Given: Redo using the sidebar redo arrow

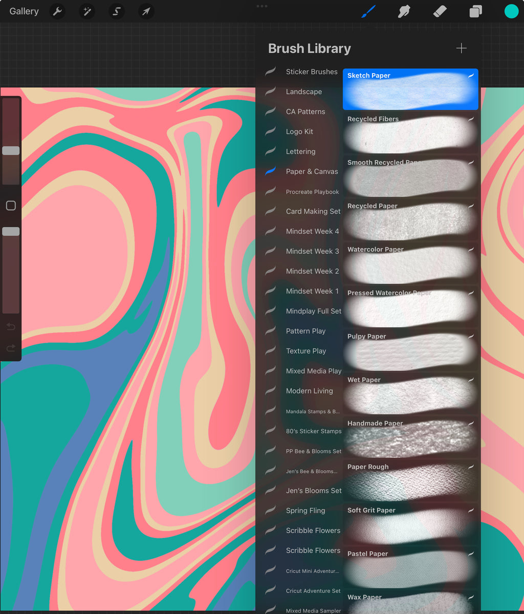Looking at the screenshot, I should pos(10,348).
